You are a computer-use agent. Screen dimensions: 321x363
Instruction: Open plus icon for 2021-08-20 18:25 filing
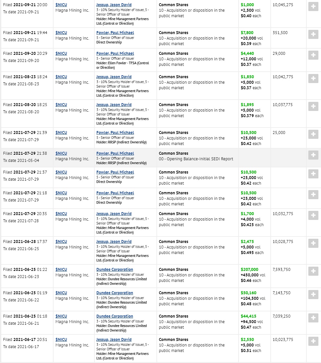pos(313,106)
